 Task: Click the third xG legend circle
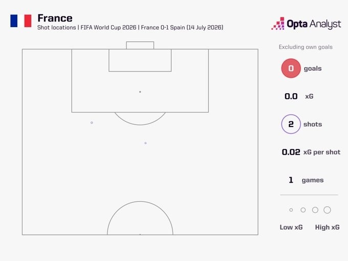pos(315,210)
